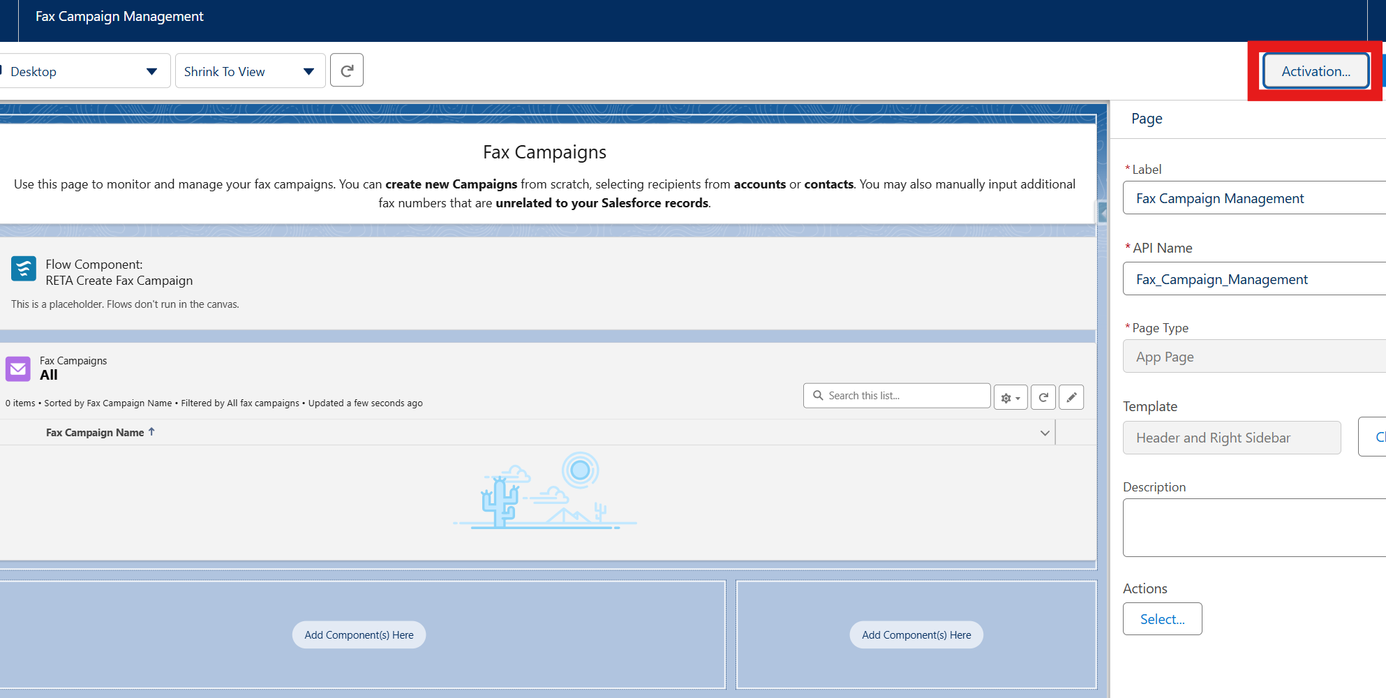Click the Fax Campaign Management header title
Screen dimensions: 1386x698
click(119, 17)
